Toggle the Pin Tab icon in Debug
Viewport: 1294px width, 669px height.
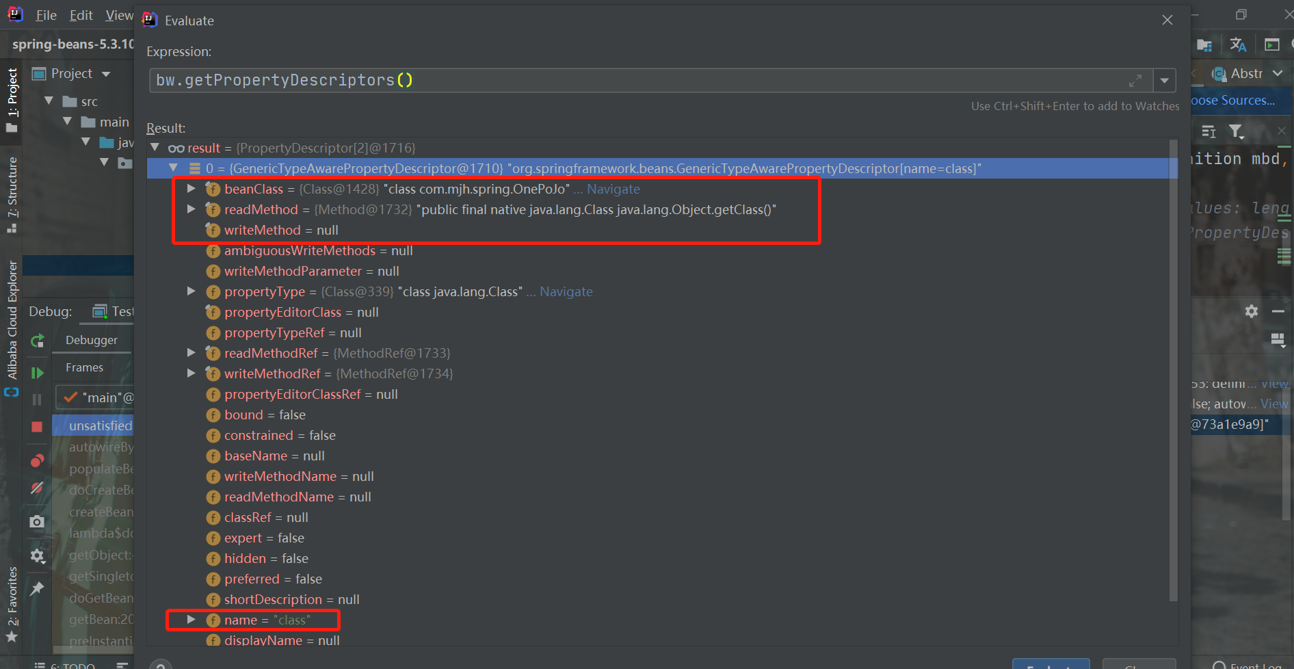[x=38, y=588]
